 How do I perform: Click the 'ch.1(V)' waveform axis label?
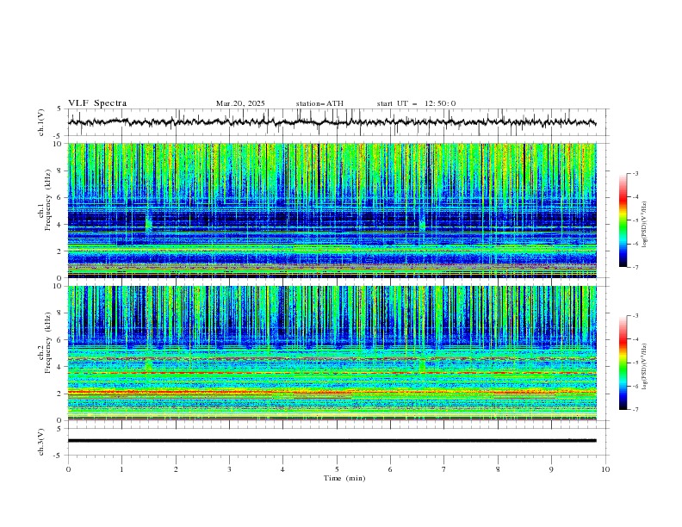coord(41,122)
